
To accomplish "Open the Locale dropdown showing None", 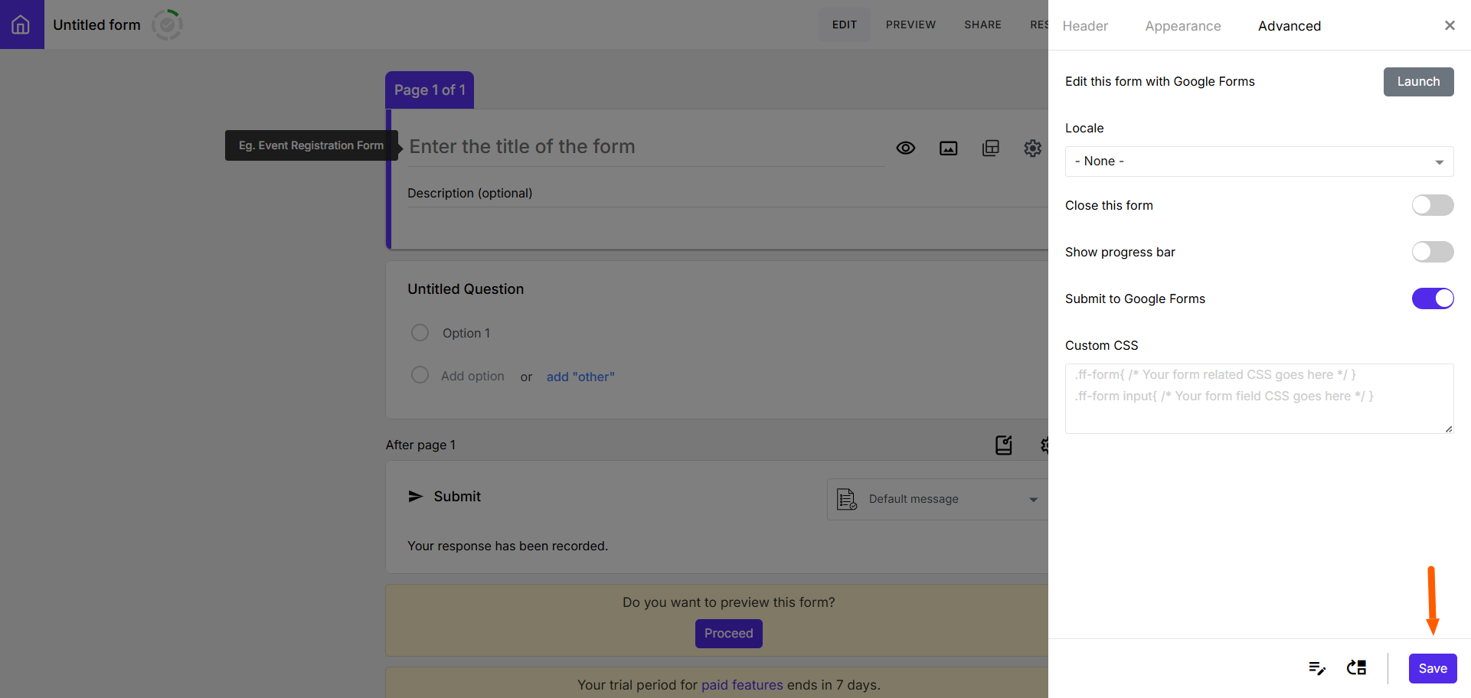I will 1258,161.
